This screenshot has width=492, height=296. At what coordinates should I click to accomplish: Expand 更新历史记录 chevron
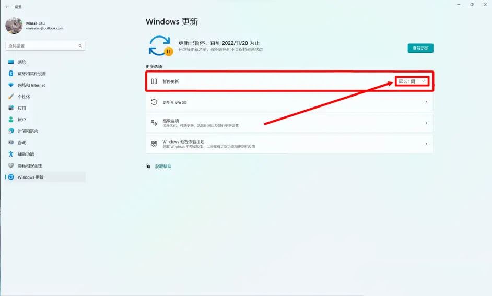coord(426,102)
